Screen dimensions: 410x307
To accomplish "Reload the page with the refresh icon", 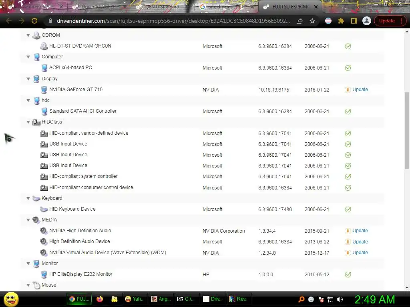I will coord(34,21).
